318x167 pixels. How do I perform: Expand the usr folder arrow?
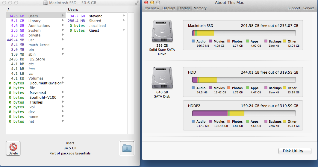(x=63, y=40)
